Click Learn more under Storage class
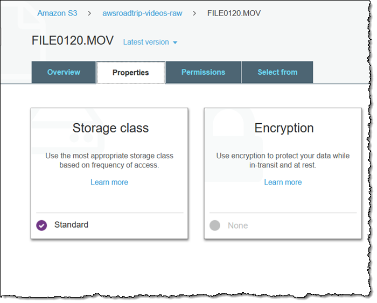 [109, 182]
